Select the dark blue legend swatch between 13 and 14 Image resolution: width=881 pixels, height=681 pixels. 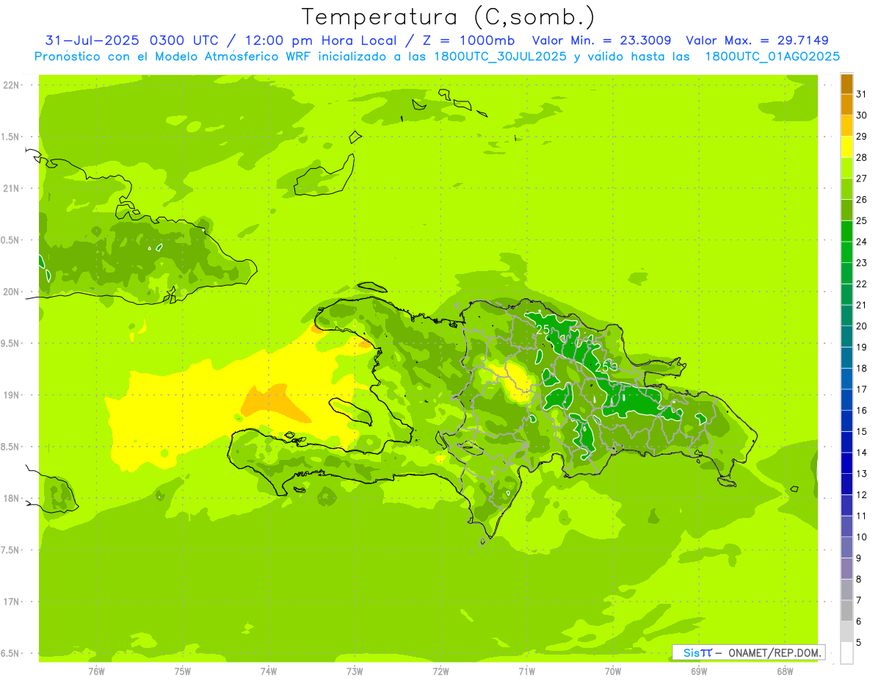(846, 463)
